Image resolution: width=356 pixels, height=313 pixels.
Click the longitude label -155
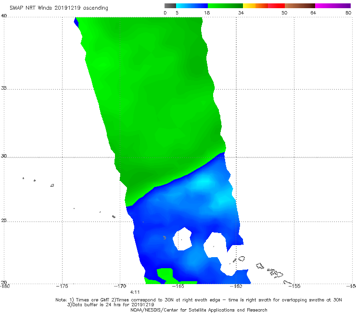[294, 286]
